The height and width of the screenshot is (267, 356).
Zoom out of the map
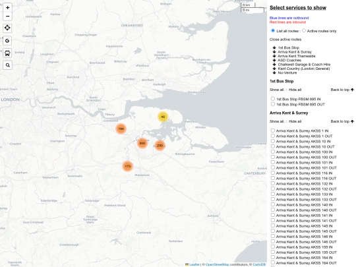point(7,16)
